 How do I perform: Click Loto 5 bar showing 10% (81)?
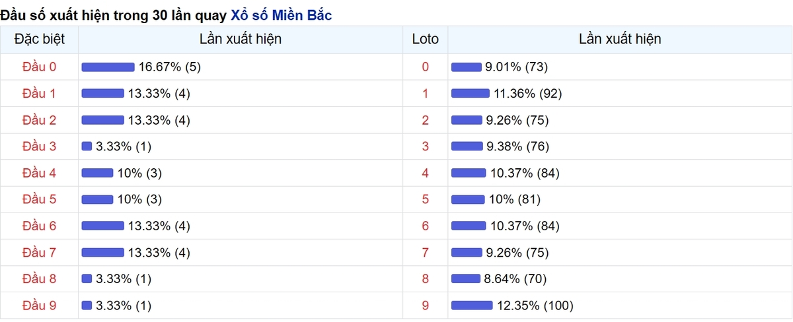tap(468, 199)
